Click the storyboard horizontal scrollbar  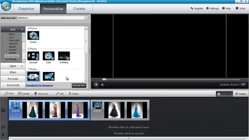coord(128,138)
